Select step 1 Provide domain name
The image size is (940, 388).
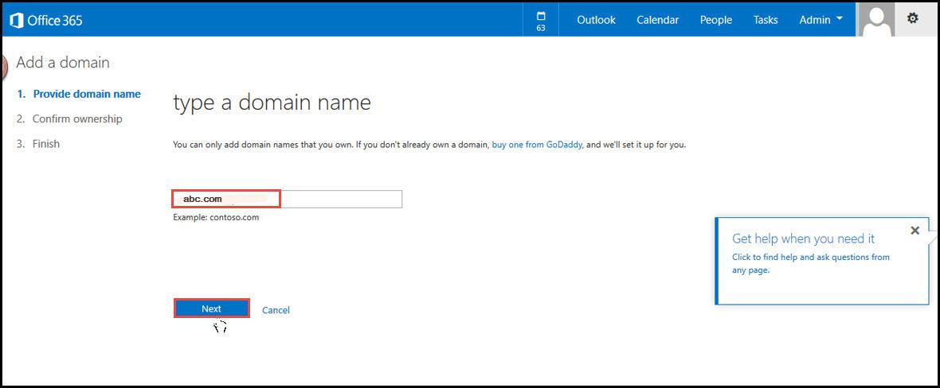(79, 94)
